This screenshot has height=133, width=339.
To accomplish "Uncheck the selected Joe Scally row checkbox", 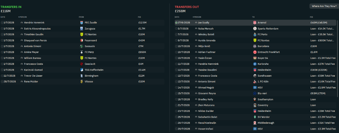I will click(176, 23).
